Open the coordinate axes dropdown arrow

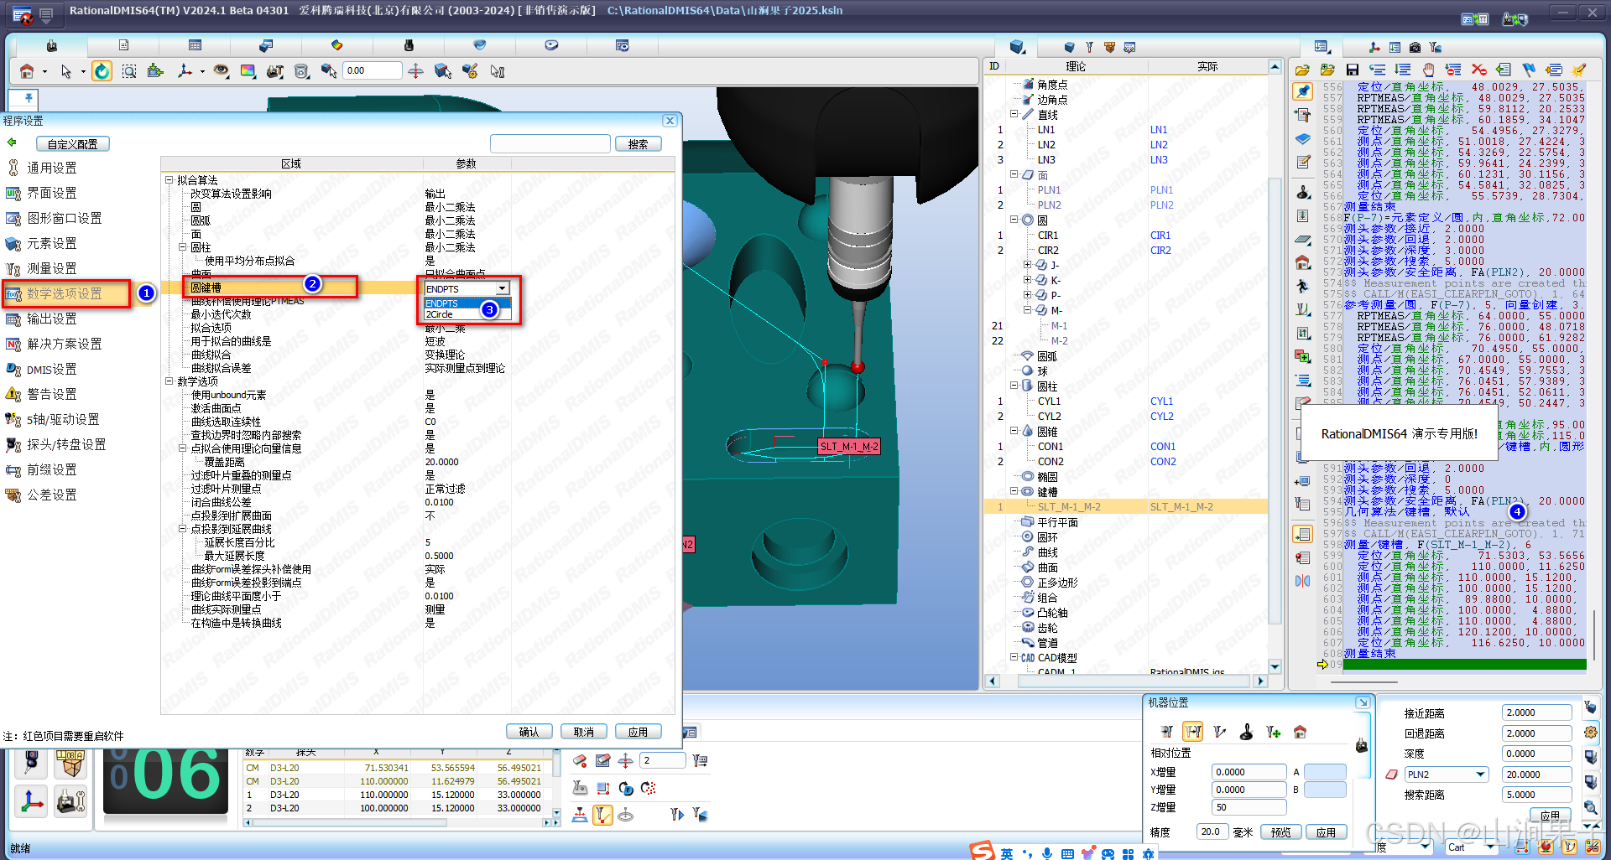click(202, 72)
